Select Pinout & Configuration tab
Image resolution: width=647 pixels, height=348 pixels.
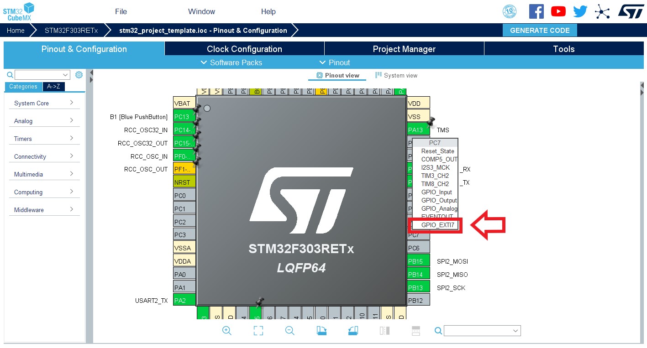[84, 49]
